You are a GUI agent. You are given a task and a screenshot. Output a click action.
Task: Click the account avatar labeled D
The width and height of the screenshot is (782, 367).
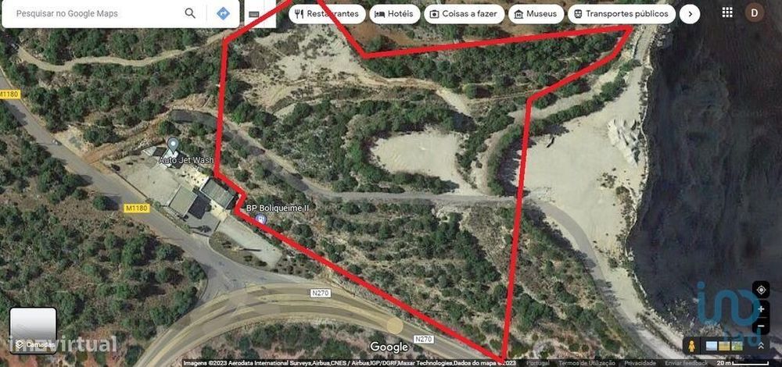click(x=754, y=13)
